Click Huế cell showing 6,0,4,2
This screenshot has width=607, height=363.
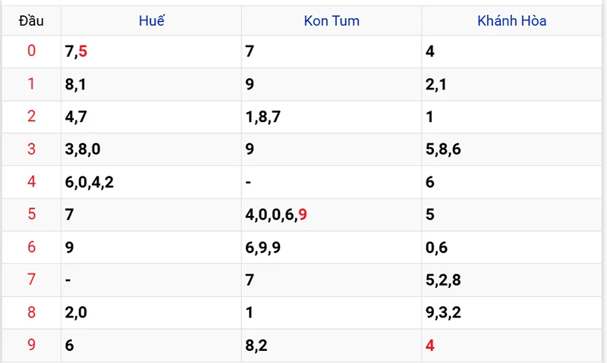pos(151,182)
